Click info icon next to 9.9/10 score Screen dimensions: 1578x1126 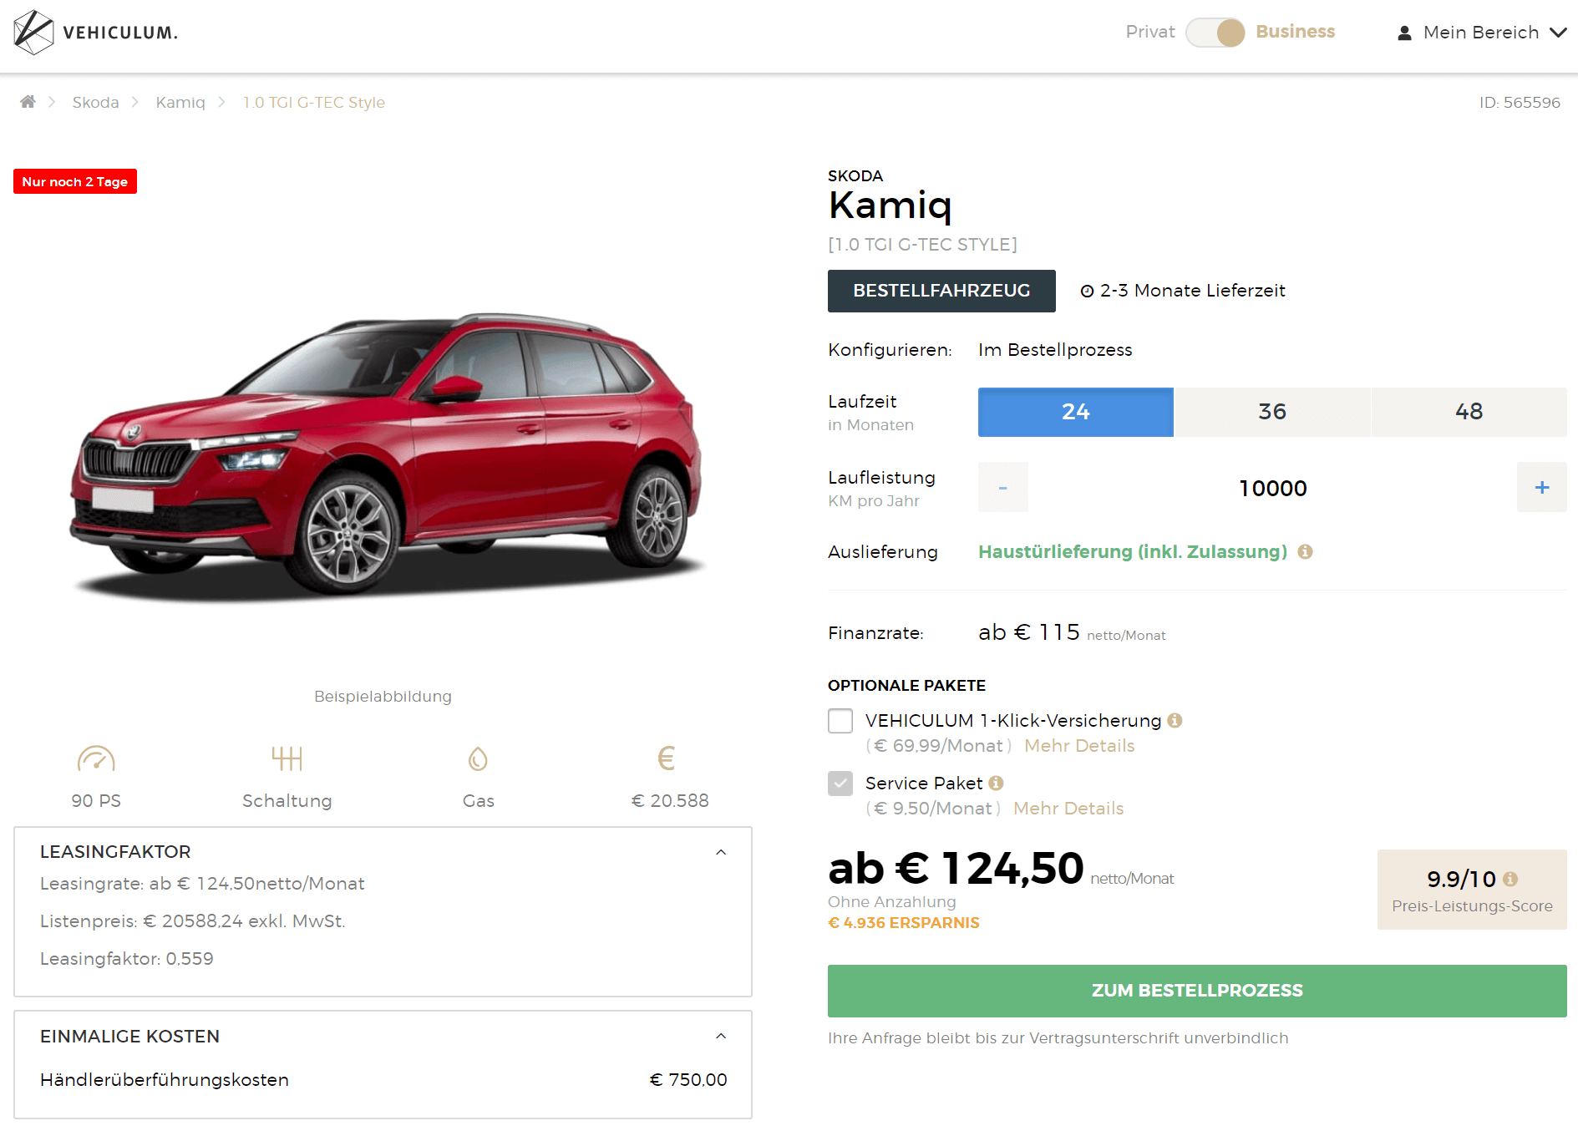[1510, 879]
